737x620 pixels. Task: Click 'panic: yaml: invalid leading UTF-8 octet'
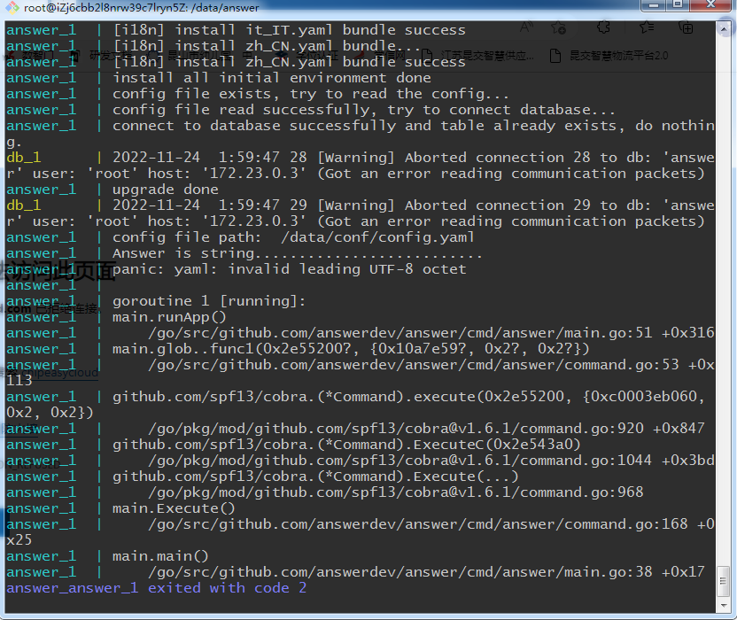(x=289, y=269)
